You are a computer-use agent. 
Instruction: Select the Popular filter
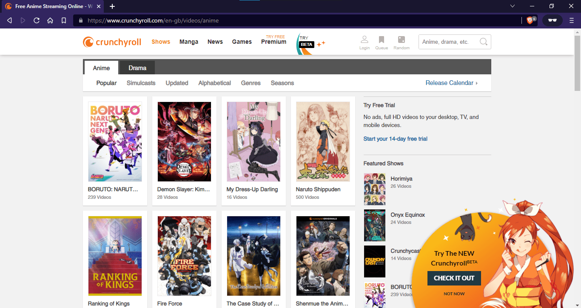pos(106,83)
